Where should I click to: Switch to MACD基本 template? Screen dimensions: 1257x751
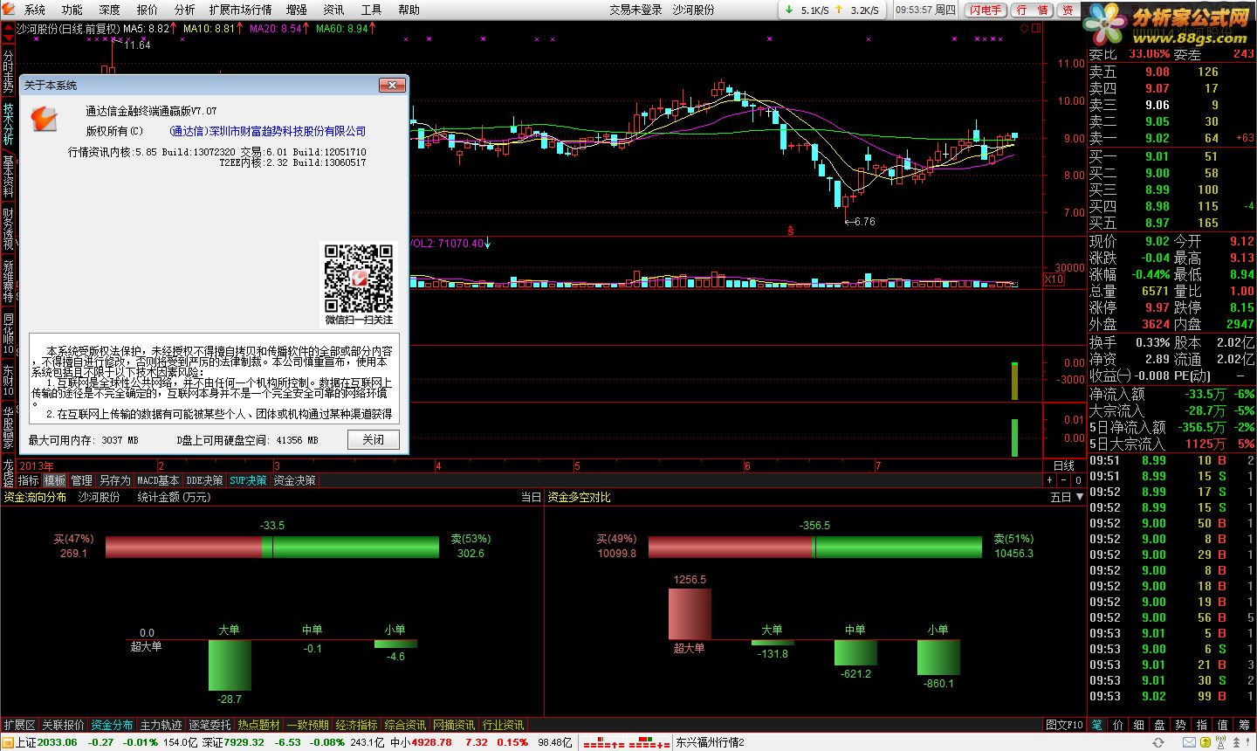pos(158,480)
